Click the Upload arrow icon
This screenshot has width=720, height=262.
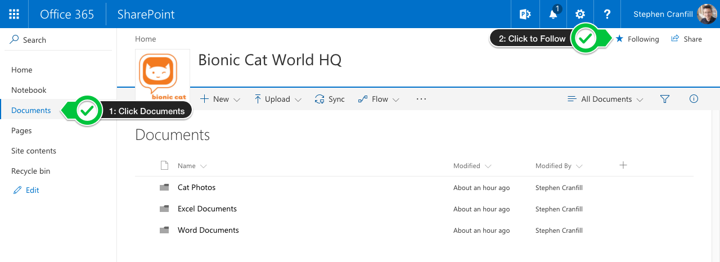coord(258,99)
